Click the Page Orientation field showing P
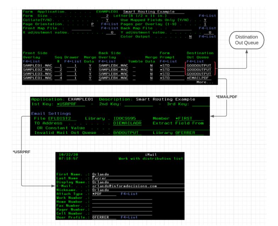Screen dimensions: 278x226 click(92, 24)
